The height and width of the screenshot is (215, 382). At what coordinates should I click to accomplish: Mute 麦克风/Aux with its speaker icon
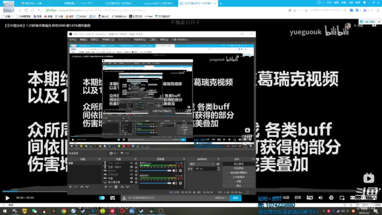click(x=174, y=171)
